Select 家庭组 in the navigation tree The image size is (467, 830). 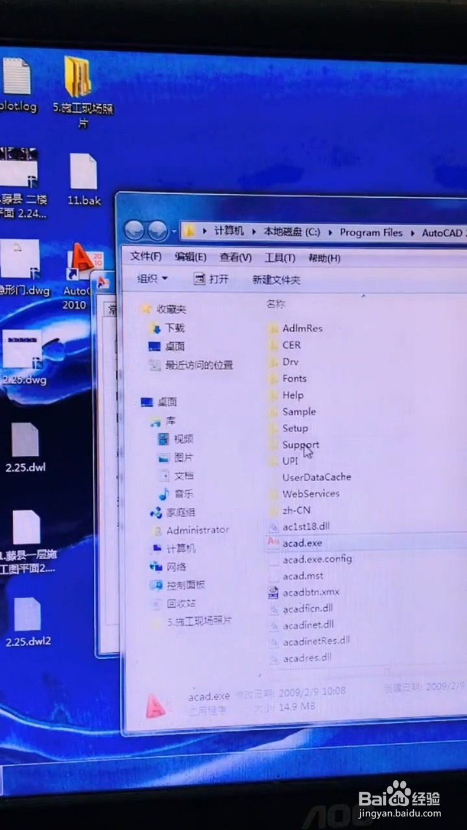pyautogui.click(x=173, y=512)
